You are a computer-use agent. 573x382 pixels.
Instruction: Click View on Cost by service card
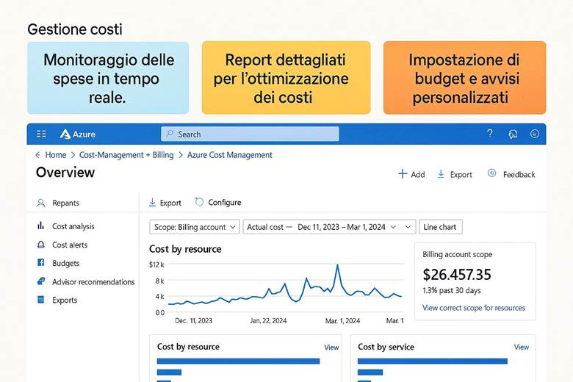pos(522,347)
